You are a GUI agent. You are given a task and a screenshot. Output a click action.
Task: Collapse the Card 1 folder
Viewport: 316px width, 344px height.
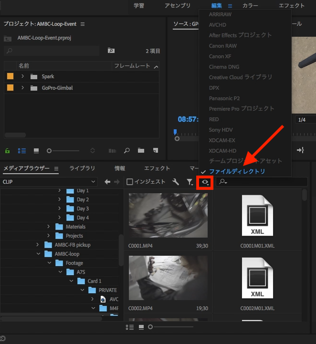[71, 281]
